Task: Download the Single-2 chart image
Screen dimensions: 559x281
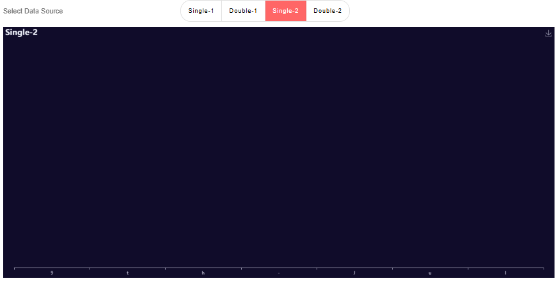Action: coord(548,33)
